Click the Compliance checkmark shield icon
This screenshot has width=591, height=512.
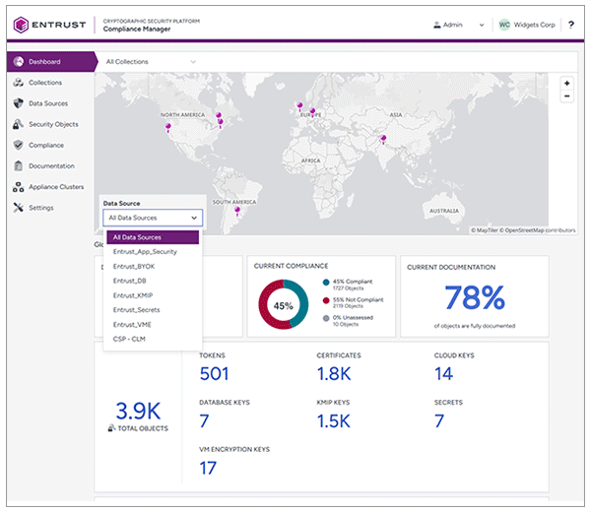pyautogui.click(x=18, y=145)
